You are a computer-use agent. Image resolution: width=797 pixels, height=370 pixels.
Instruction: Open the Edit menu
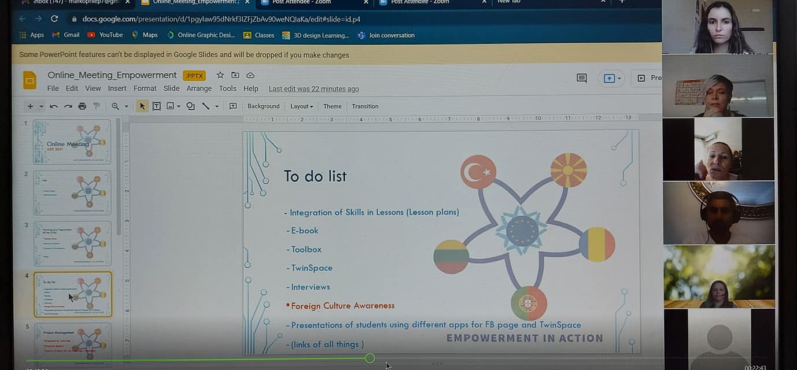click(72, 88)
